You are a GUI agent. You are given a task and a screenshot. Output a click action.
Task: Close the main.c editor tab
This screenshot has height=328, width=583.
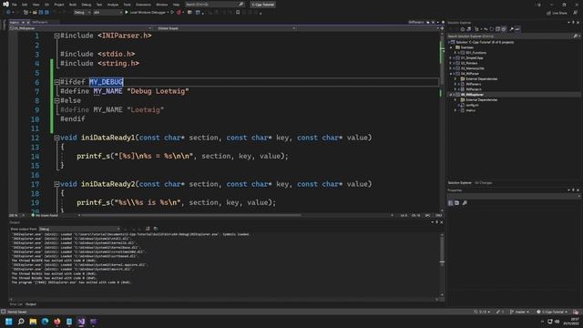(x=28, y=22)
